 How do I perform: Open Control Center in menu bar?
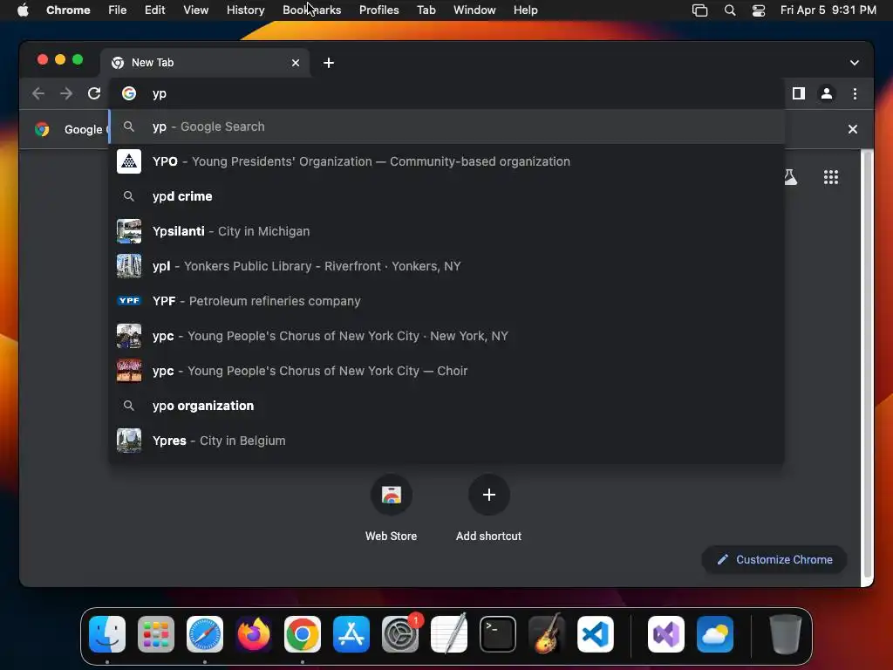click(759, 10)
